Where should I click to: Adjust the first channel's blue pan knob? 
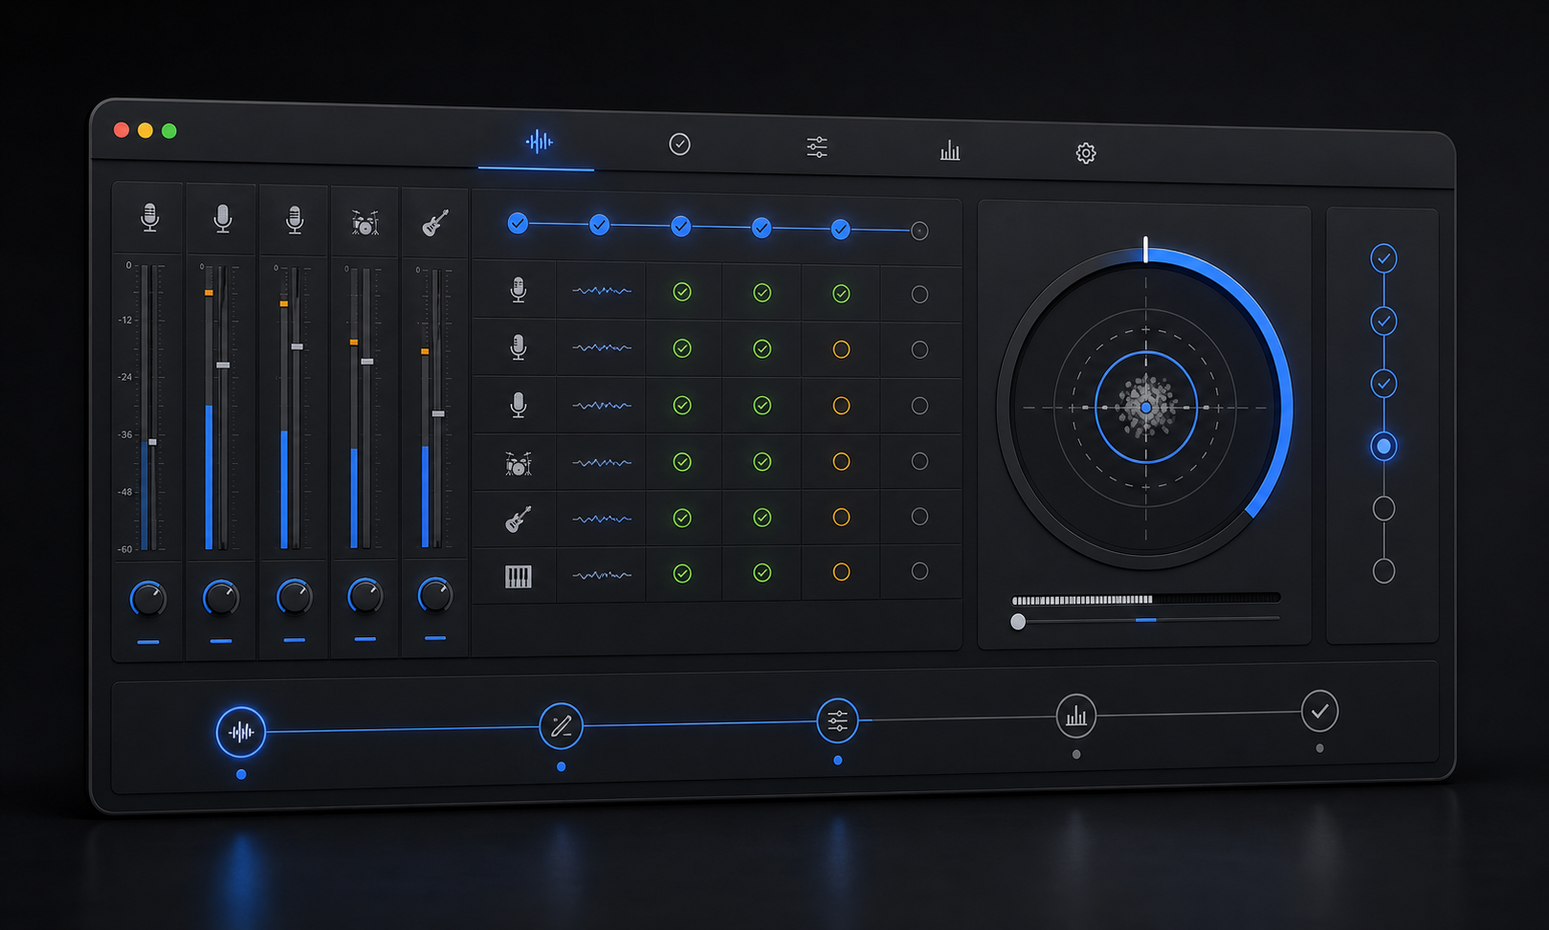(147, 599)
